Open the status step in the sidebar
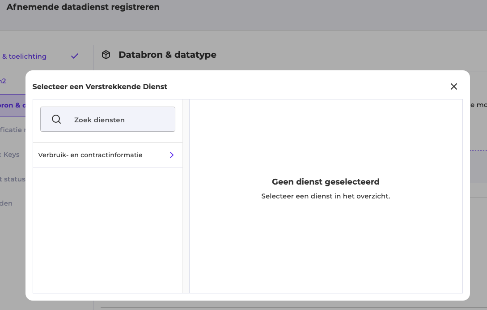The width and height of the screenshot is (487, 310). [13, 179]
